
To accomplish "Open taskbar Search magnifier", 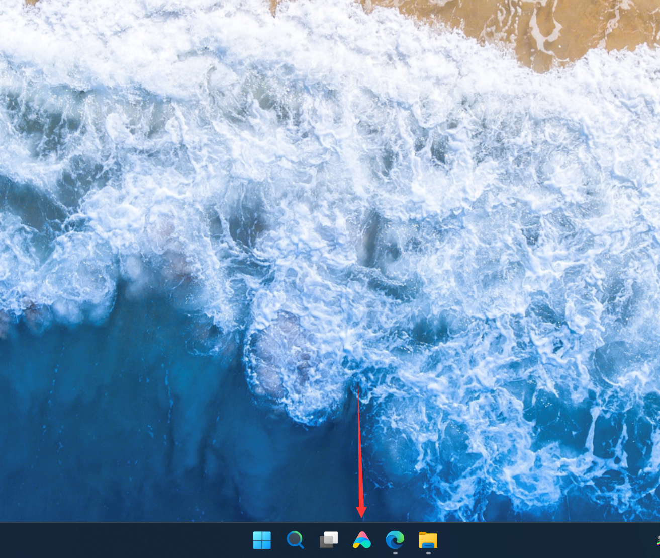I will click(x=295, y=540).
